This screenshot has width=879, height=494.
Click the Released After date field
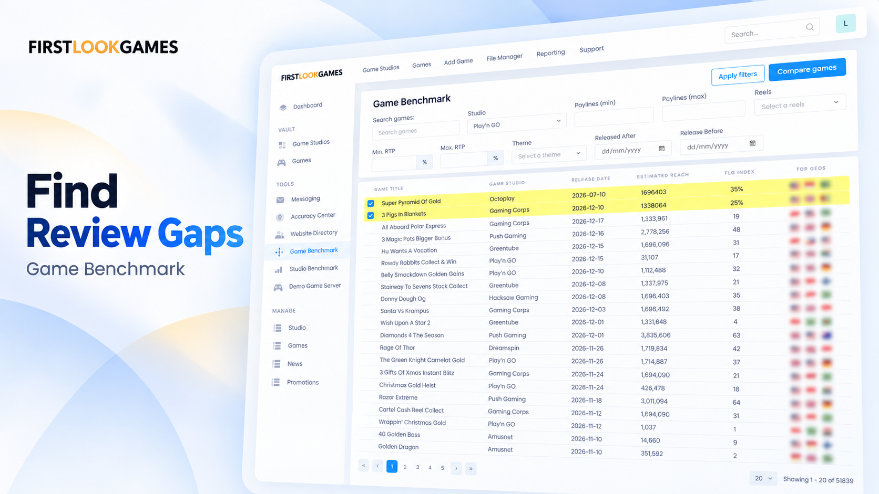[633, 150]
